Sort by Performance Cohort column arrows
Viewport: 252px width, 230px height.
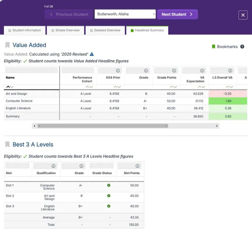[x=89, y=87]
